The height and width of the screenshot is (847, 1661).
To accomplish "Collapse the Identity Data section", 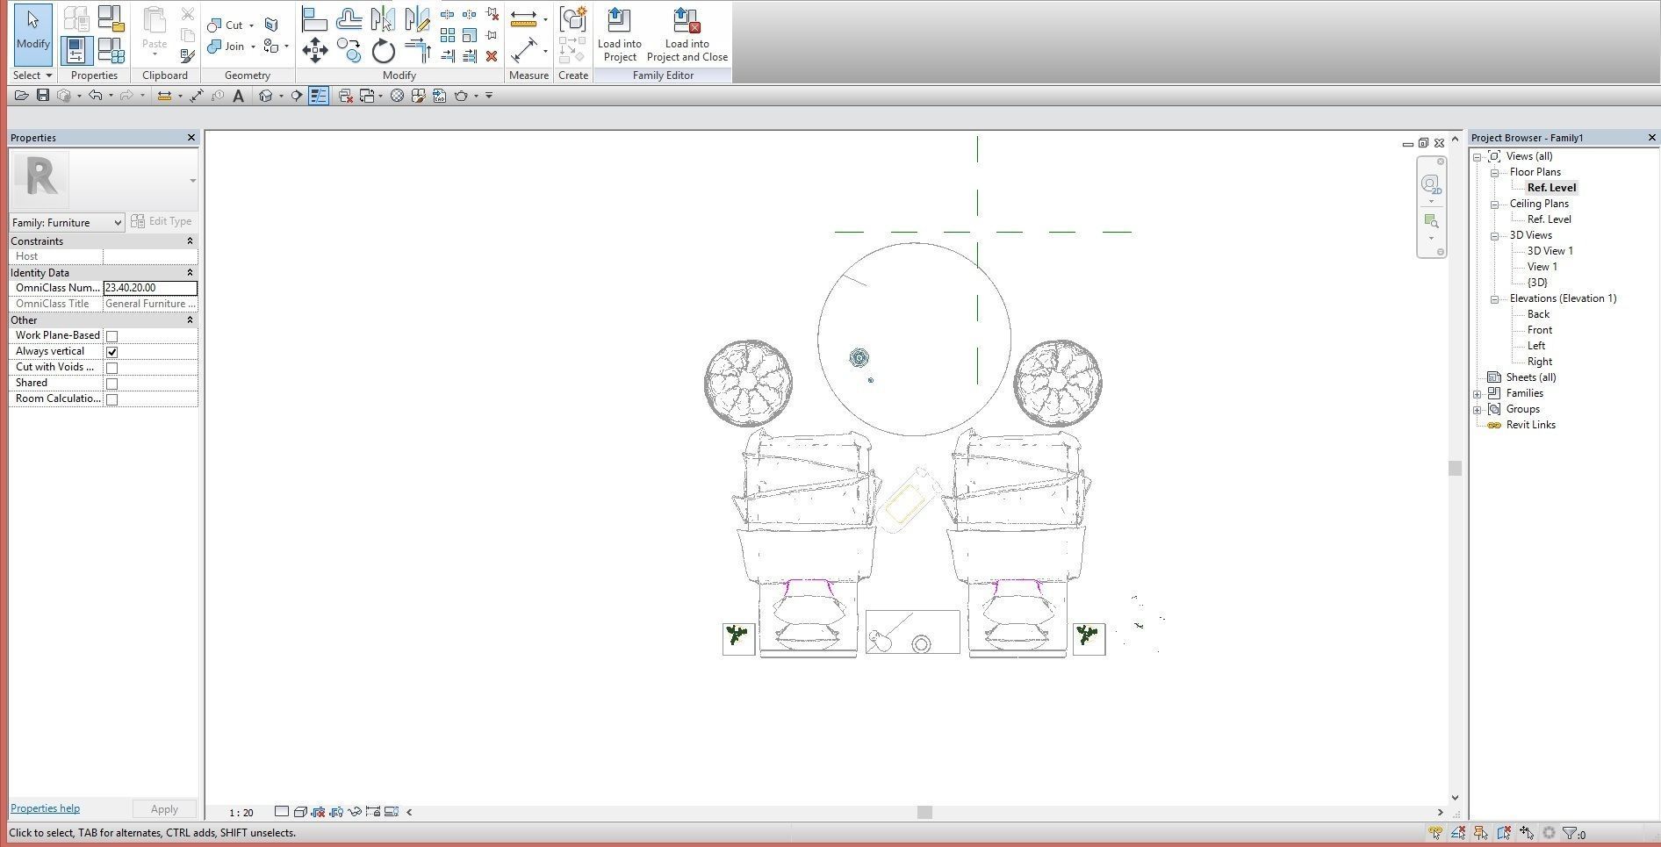I will tap(190, 273).
